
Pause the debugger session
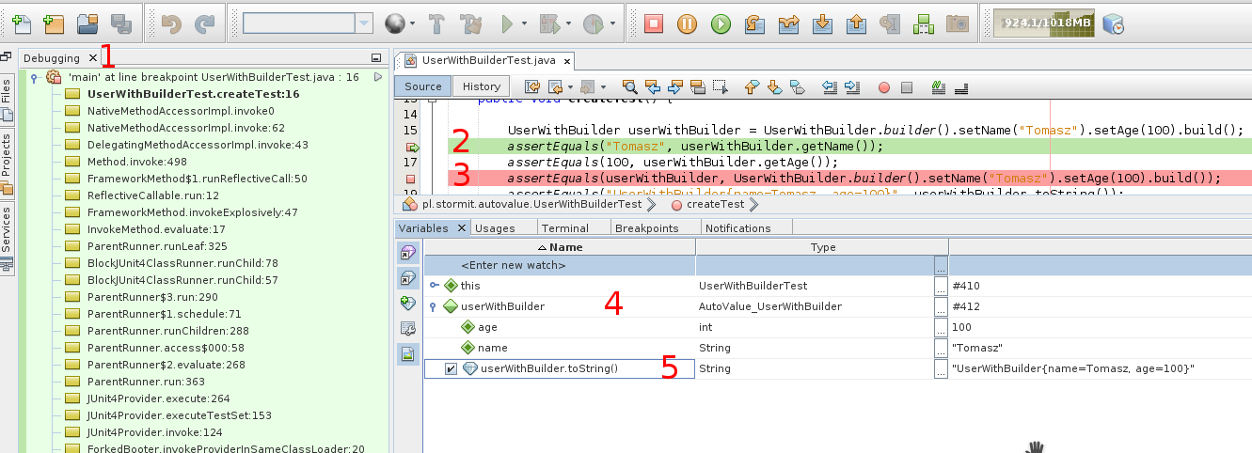pyautogui.click(x=688, y=23)
